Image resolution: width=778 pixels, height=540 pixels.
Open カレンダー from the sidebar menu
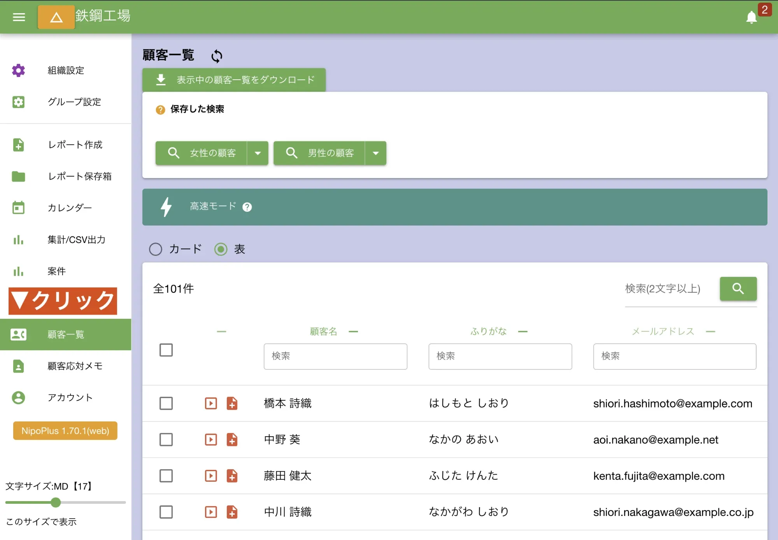(70, 208)
